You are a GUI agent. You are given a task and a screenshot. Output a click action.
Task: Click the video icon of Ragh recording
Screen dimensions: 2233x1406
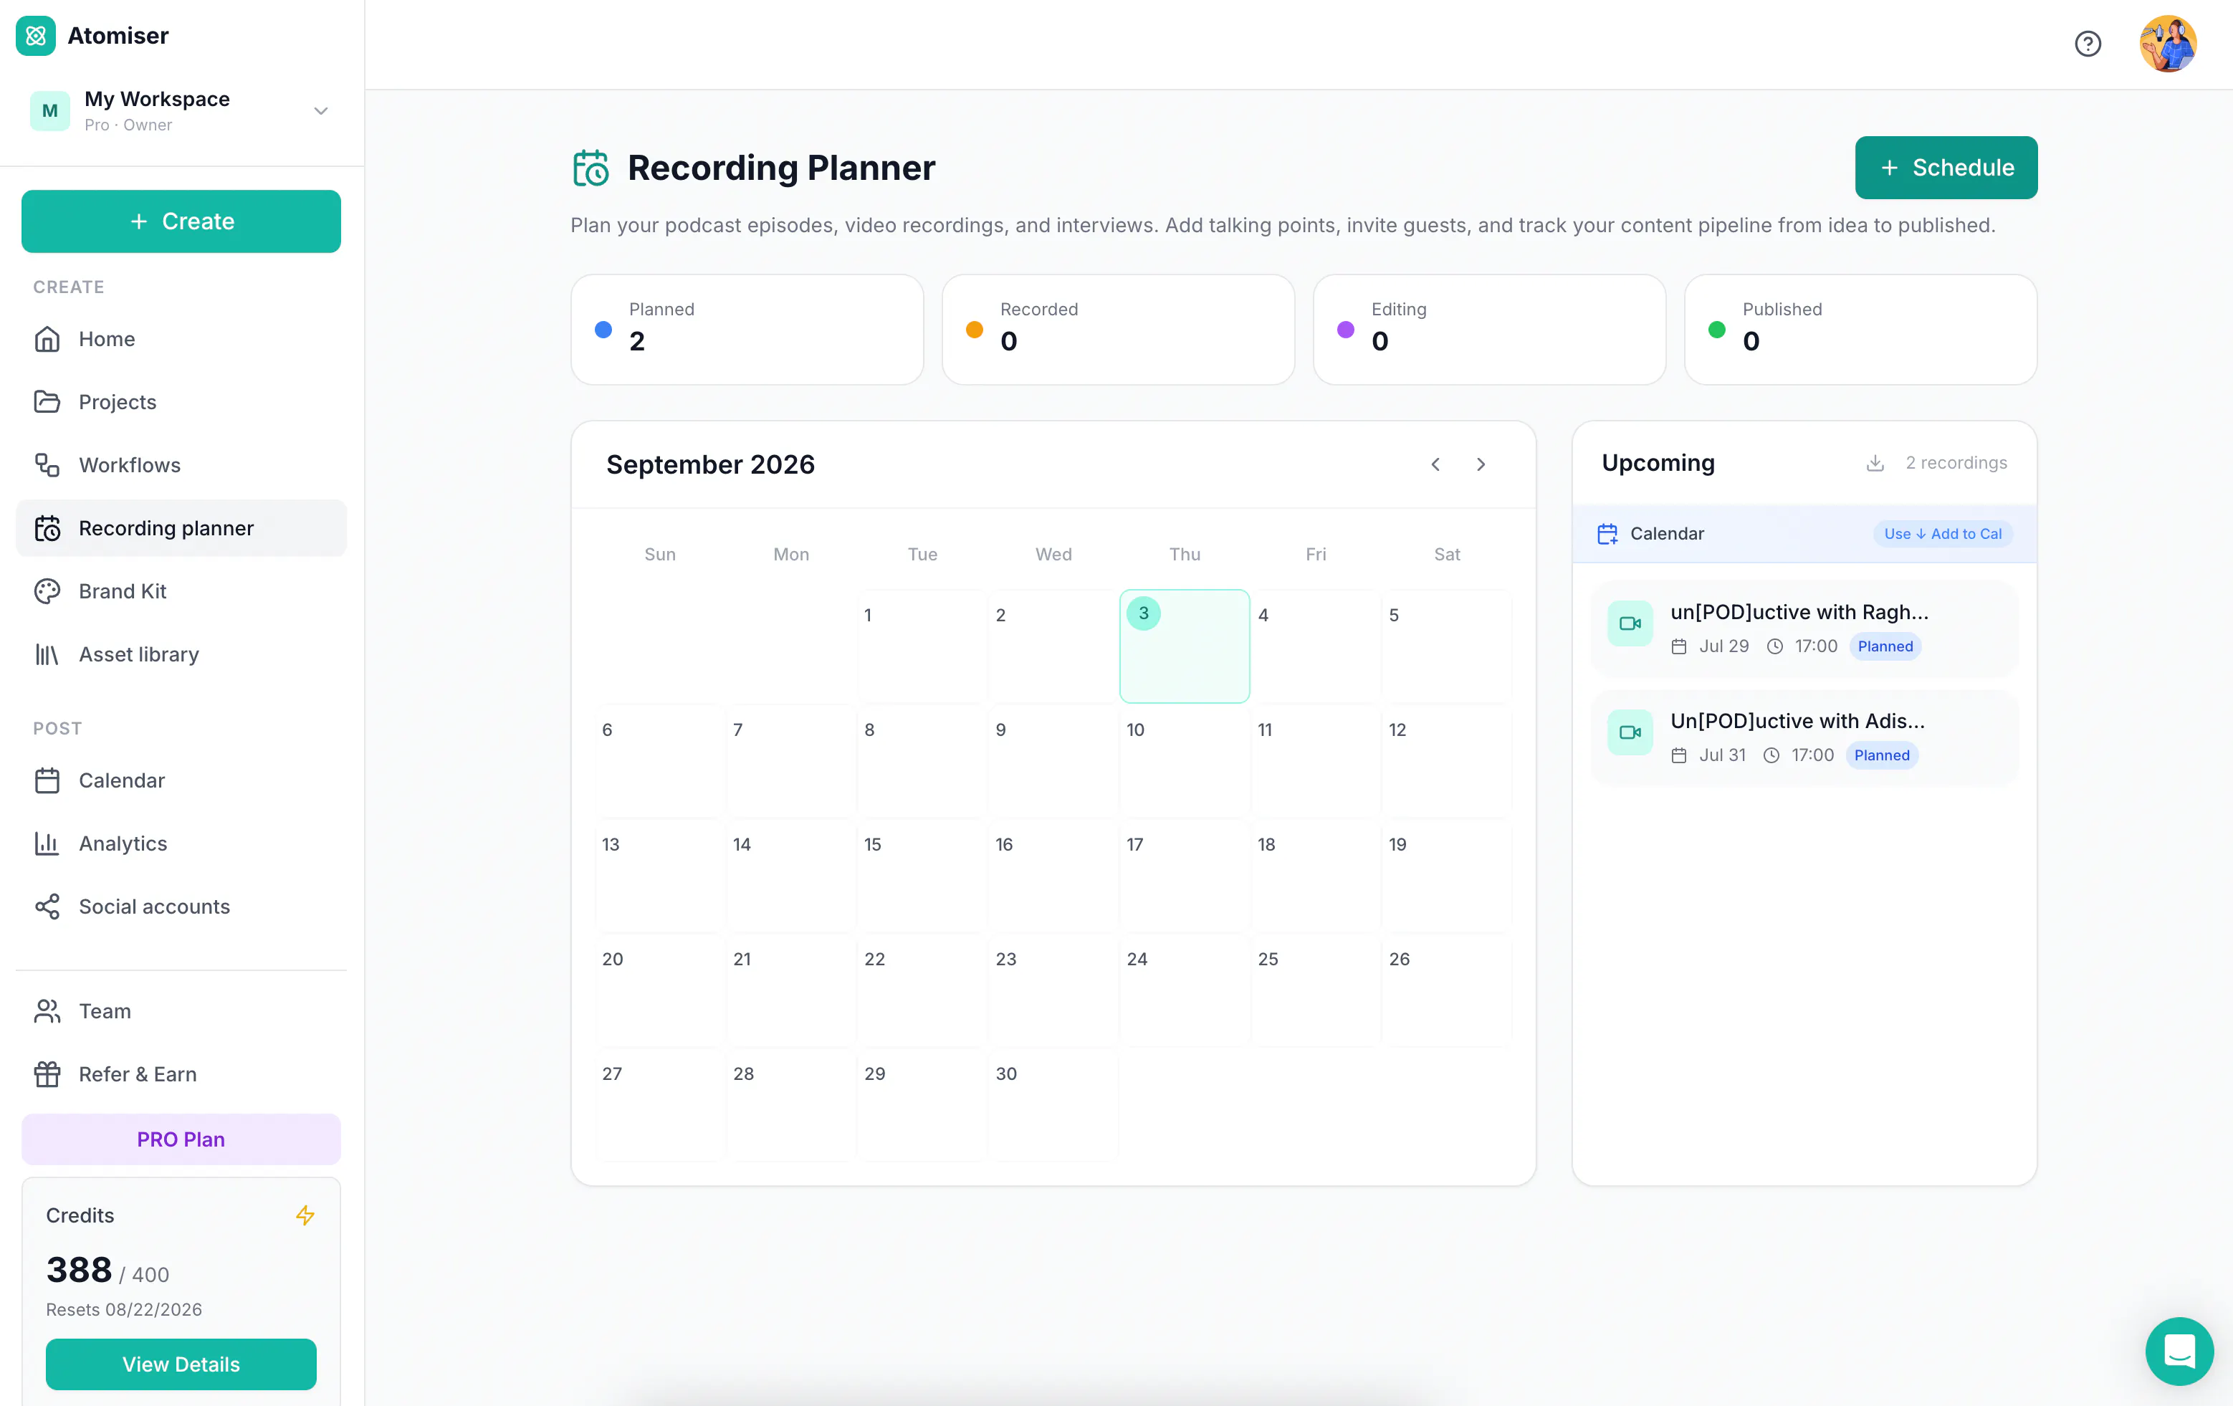1630,623
